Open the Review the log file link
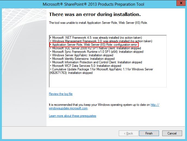Image resolution: width=187 pixels, height=141 pixels. pyautogui.click(x=61, y=94)
